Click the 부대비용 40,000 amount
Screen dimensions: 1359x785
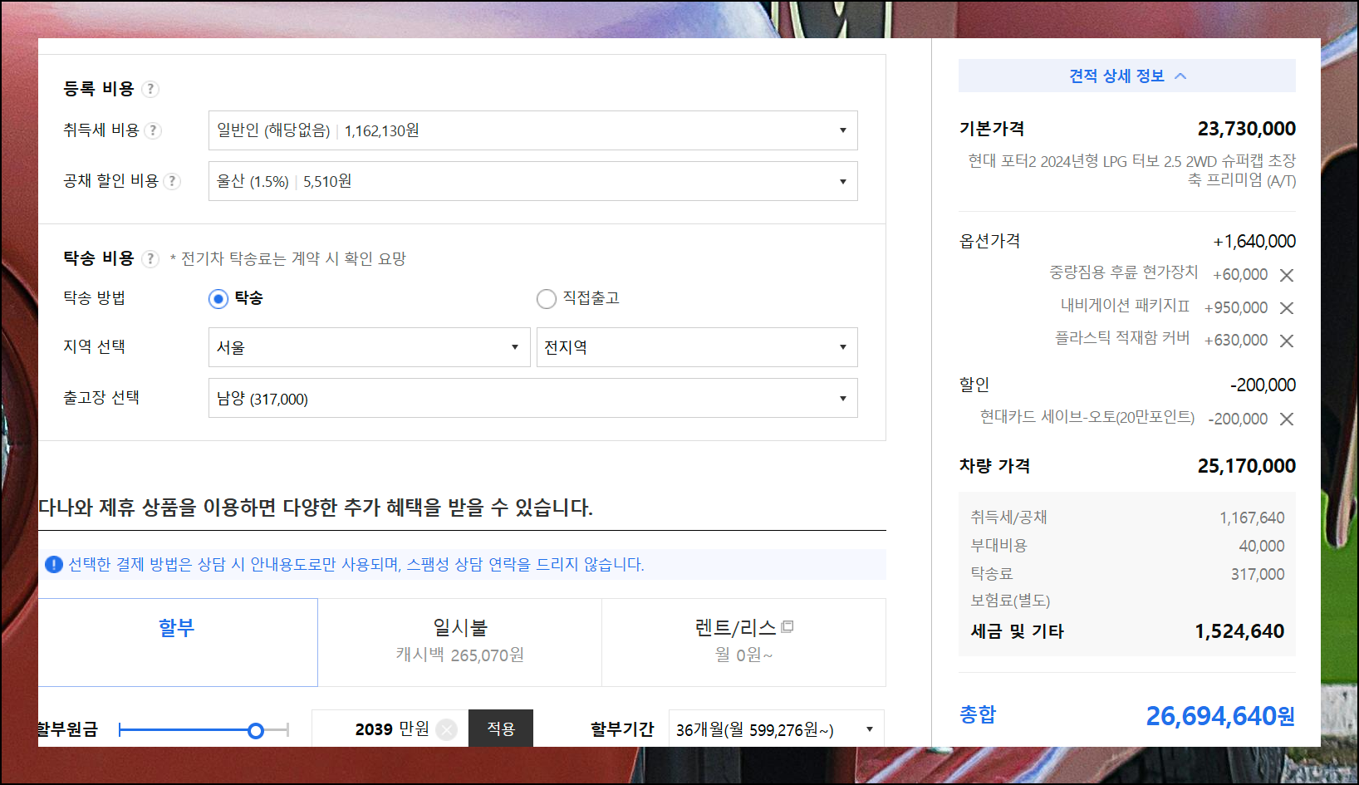pos(1261,547)
